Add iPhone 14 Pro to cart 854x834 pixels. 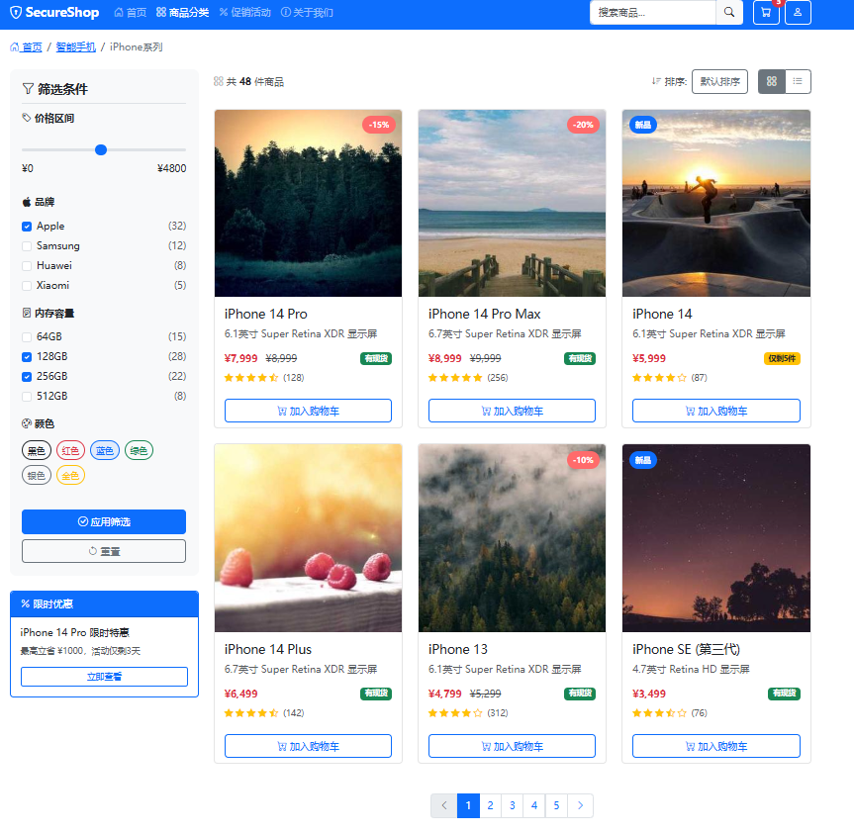308,411
